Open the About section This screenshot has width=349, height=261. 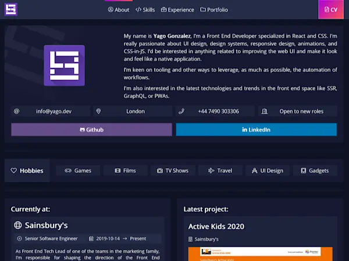[x=119, y=10]
